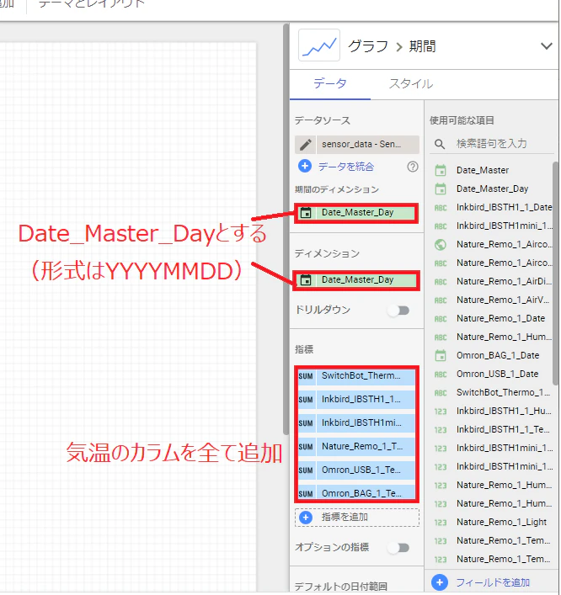Select Inkbird_IBSTH1_1_Hu numeric field
Image resolution: width=561 pixels, height=595 pixels.
pyautogui.click(x=504, y=412)
